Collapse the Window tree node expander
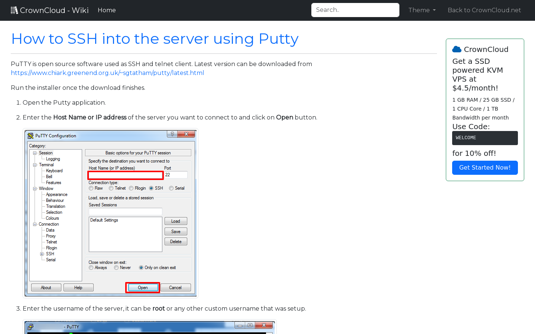Viewport: 535px width, 334px height. coord(35,189)
